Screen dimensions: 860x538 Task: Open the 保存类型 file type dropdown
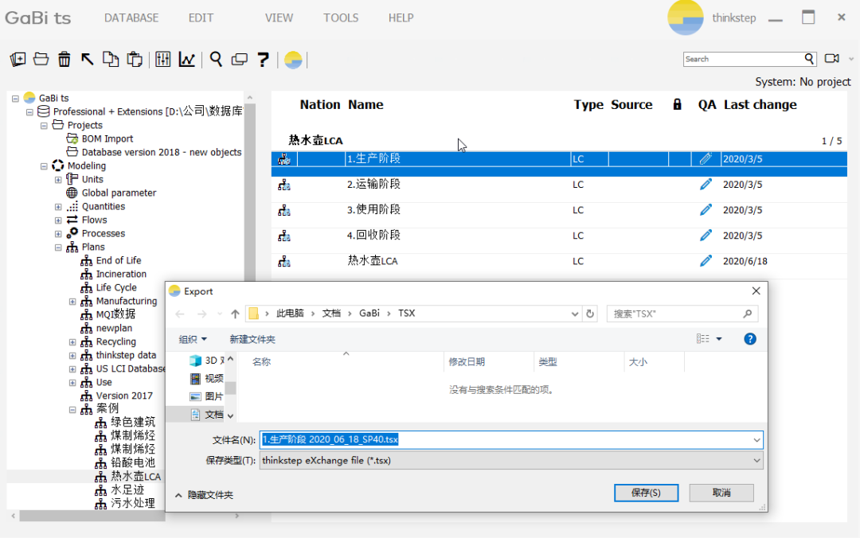click(756, 461)
